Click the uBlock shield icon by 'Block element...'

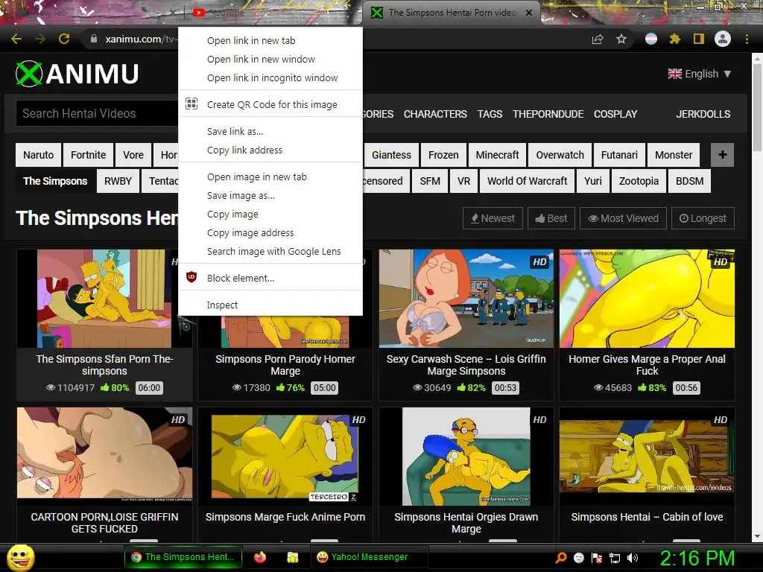[191, 277]
